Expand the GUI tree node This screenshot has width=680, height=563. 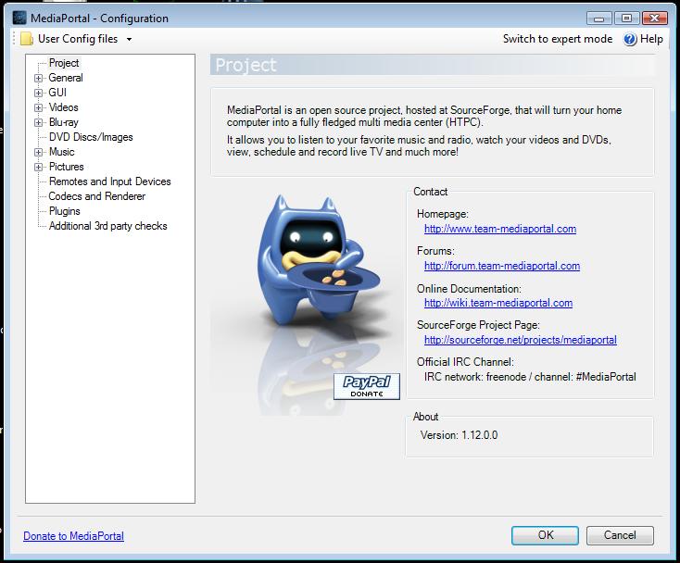point(39,93)
